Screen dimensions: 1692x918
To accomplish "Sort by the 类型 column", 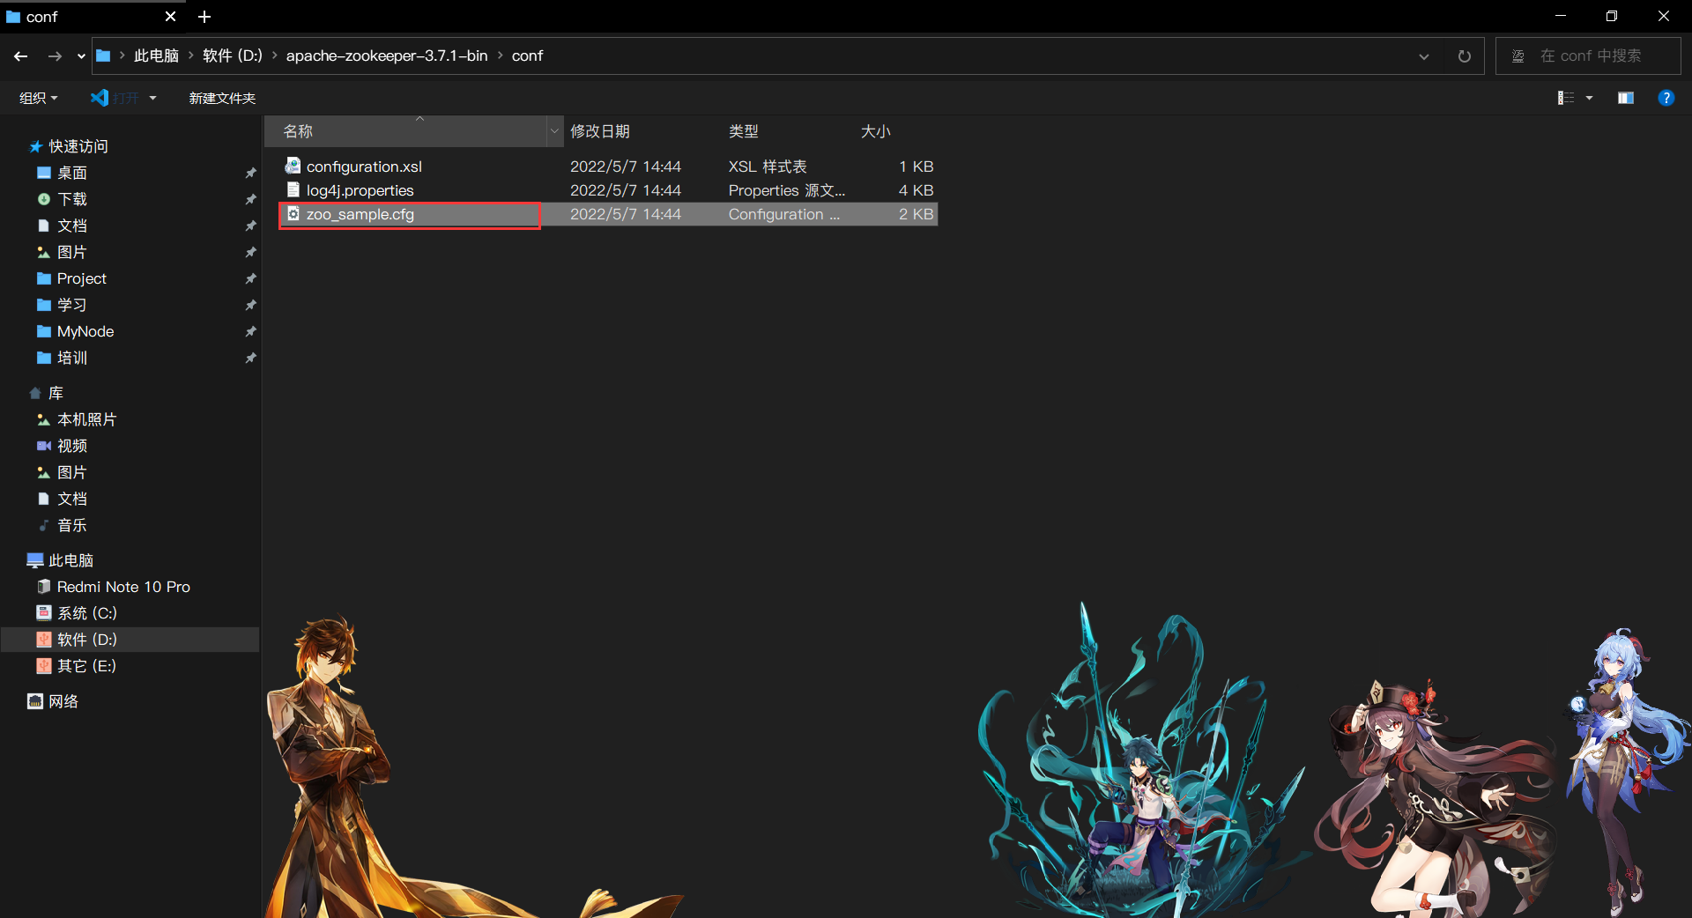I will 743,131.
